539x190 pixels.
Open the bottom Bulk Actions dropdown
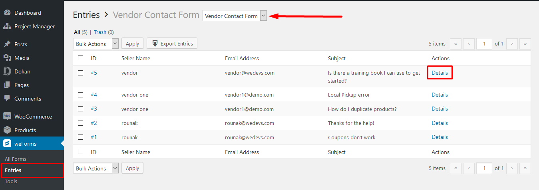click(x=96, y=168)
